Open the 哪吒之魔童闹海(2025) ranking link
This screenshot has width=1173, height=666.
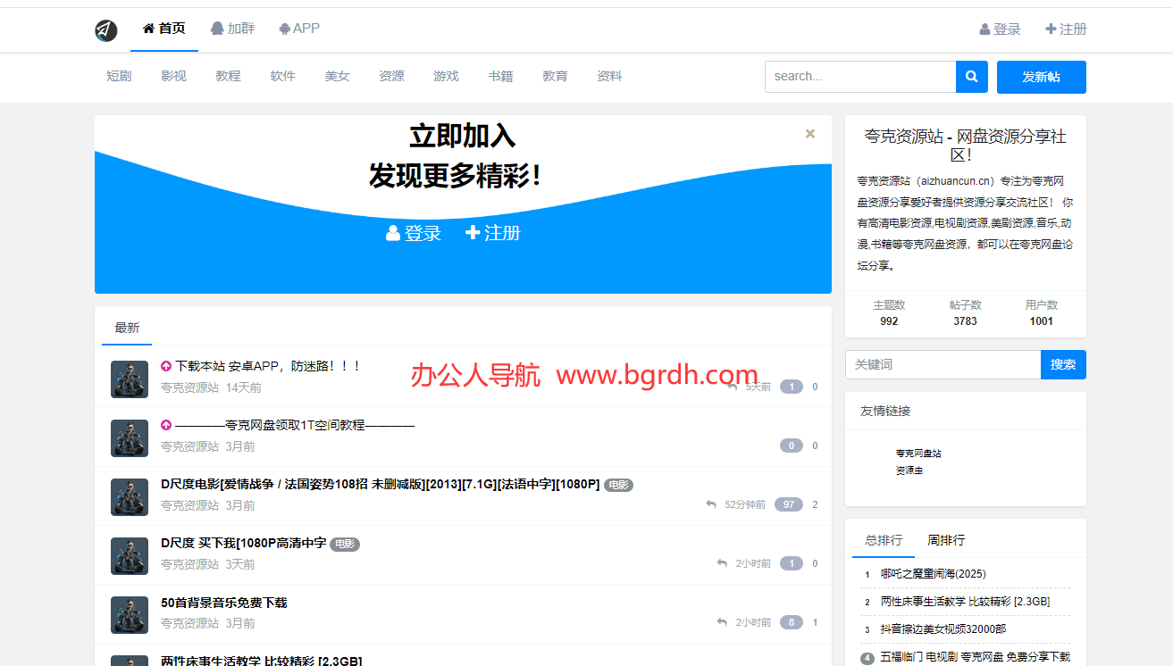point(932,573)
